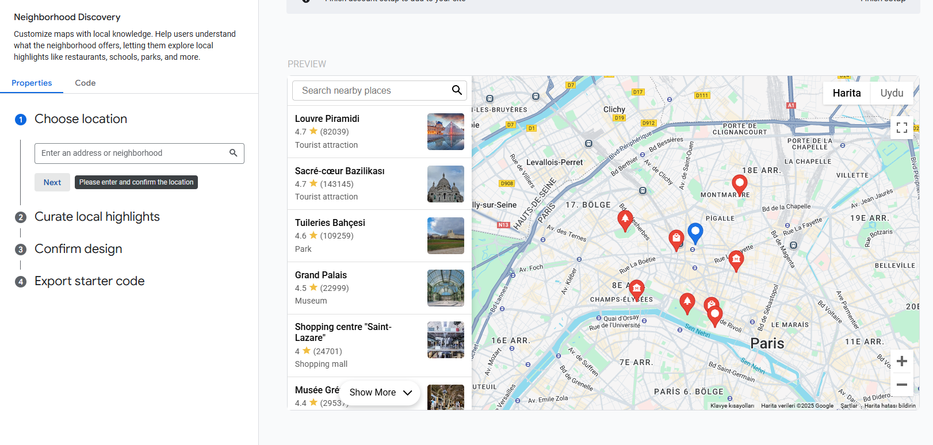Image resolution: width=933 pixels, height=445 pixels.
Task: Select Sacré-cœur Bazilikası in the list
Action: tap(380, 184)
